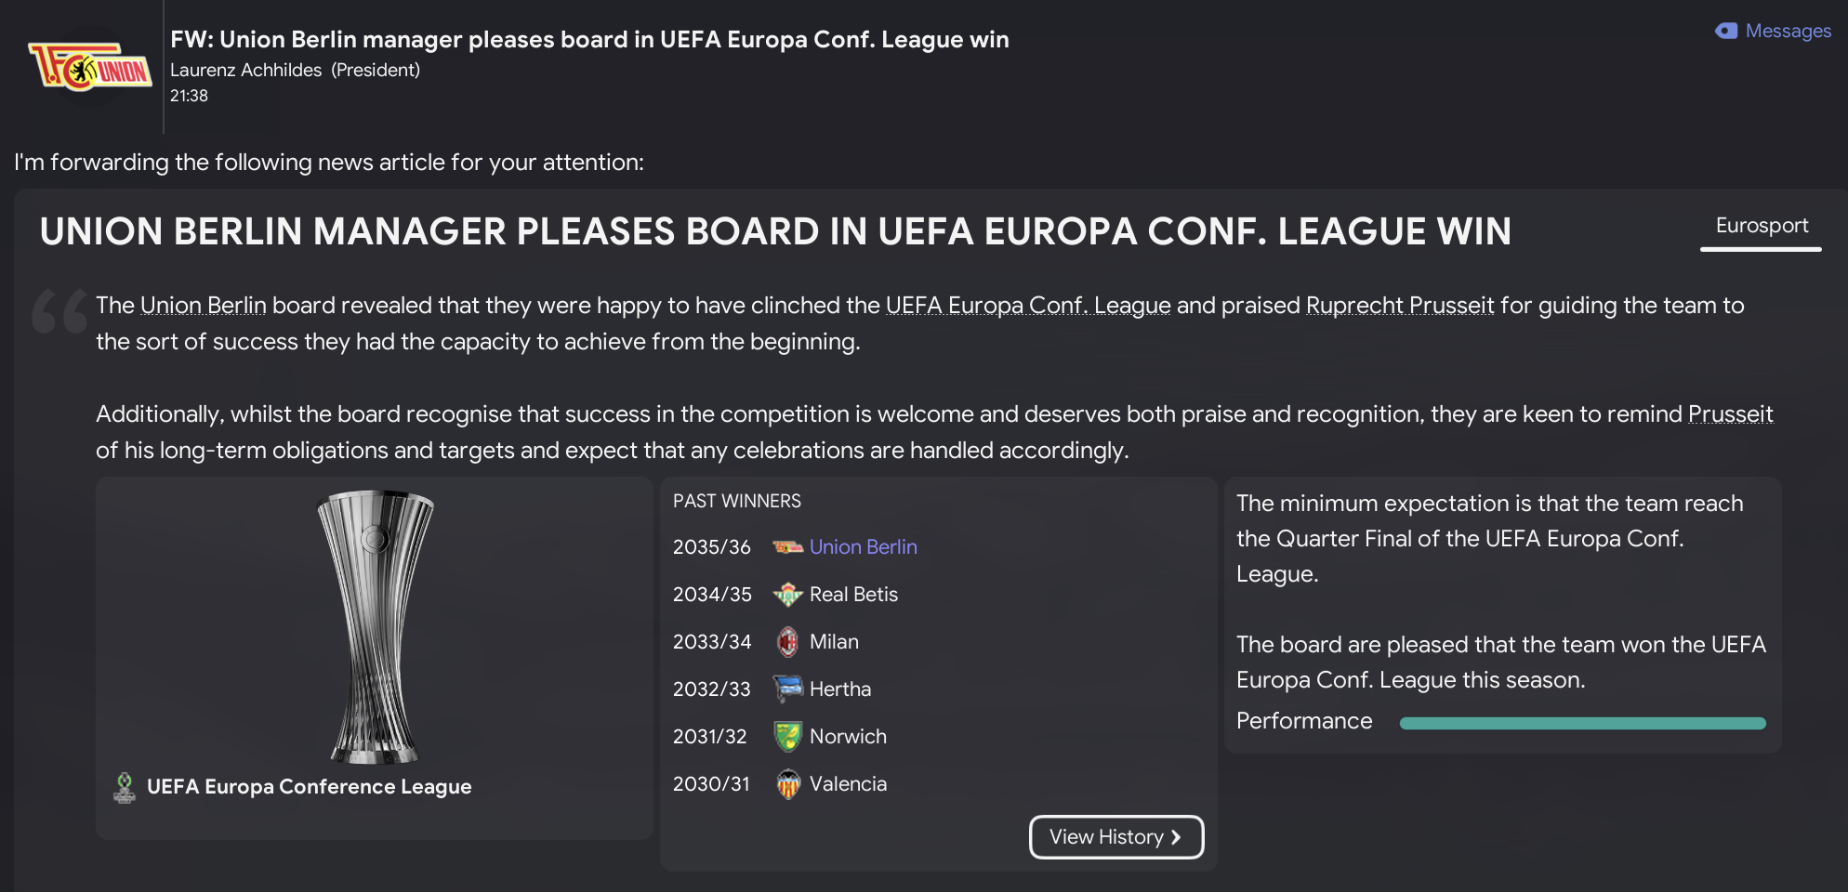
Task: Click the Union Berlin badge in past winners
Action: pos(787,547)
